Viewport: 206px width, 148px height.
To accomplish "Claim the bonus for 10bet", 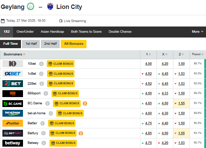I will coord(60,64).
